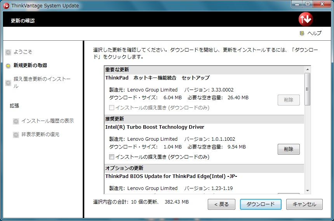
Task: Click the 重要な更新 section header
Action: click(x=204, y=70)
